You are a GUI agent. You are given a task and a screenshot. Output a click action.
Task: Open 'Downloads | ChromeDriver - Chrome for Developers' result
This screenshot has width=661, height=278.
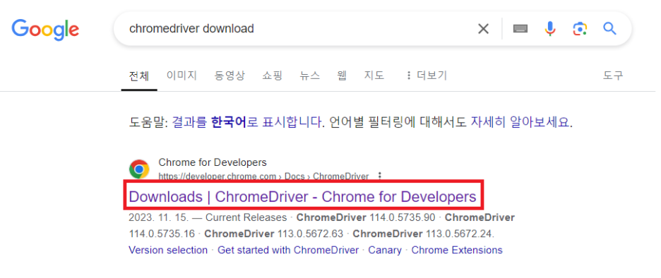point(302,197)
